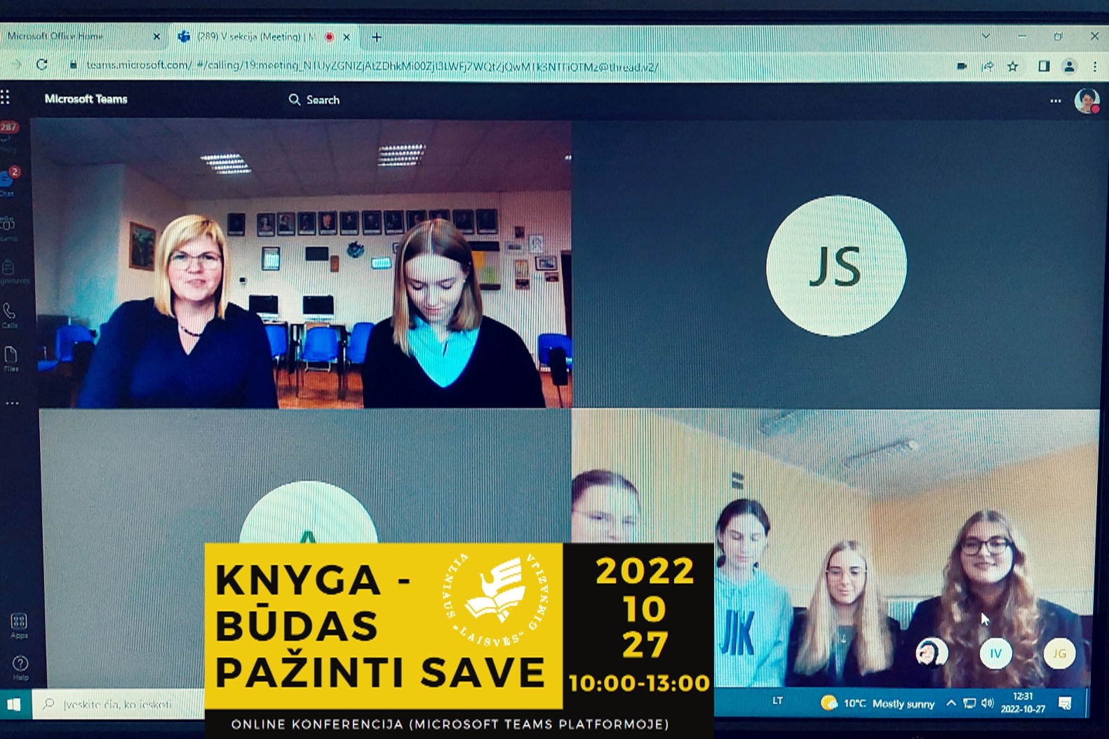The image size is (1109, 739).
Task: Select the JS participant avatar tile
Action: tap(835, 266)
